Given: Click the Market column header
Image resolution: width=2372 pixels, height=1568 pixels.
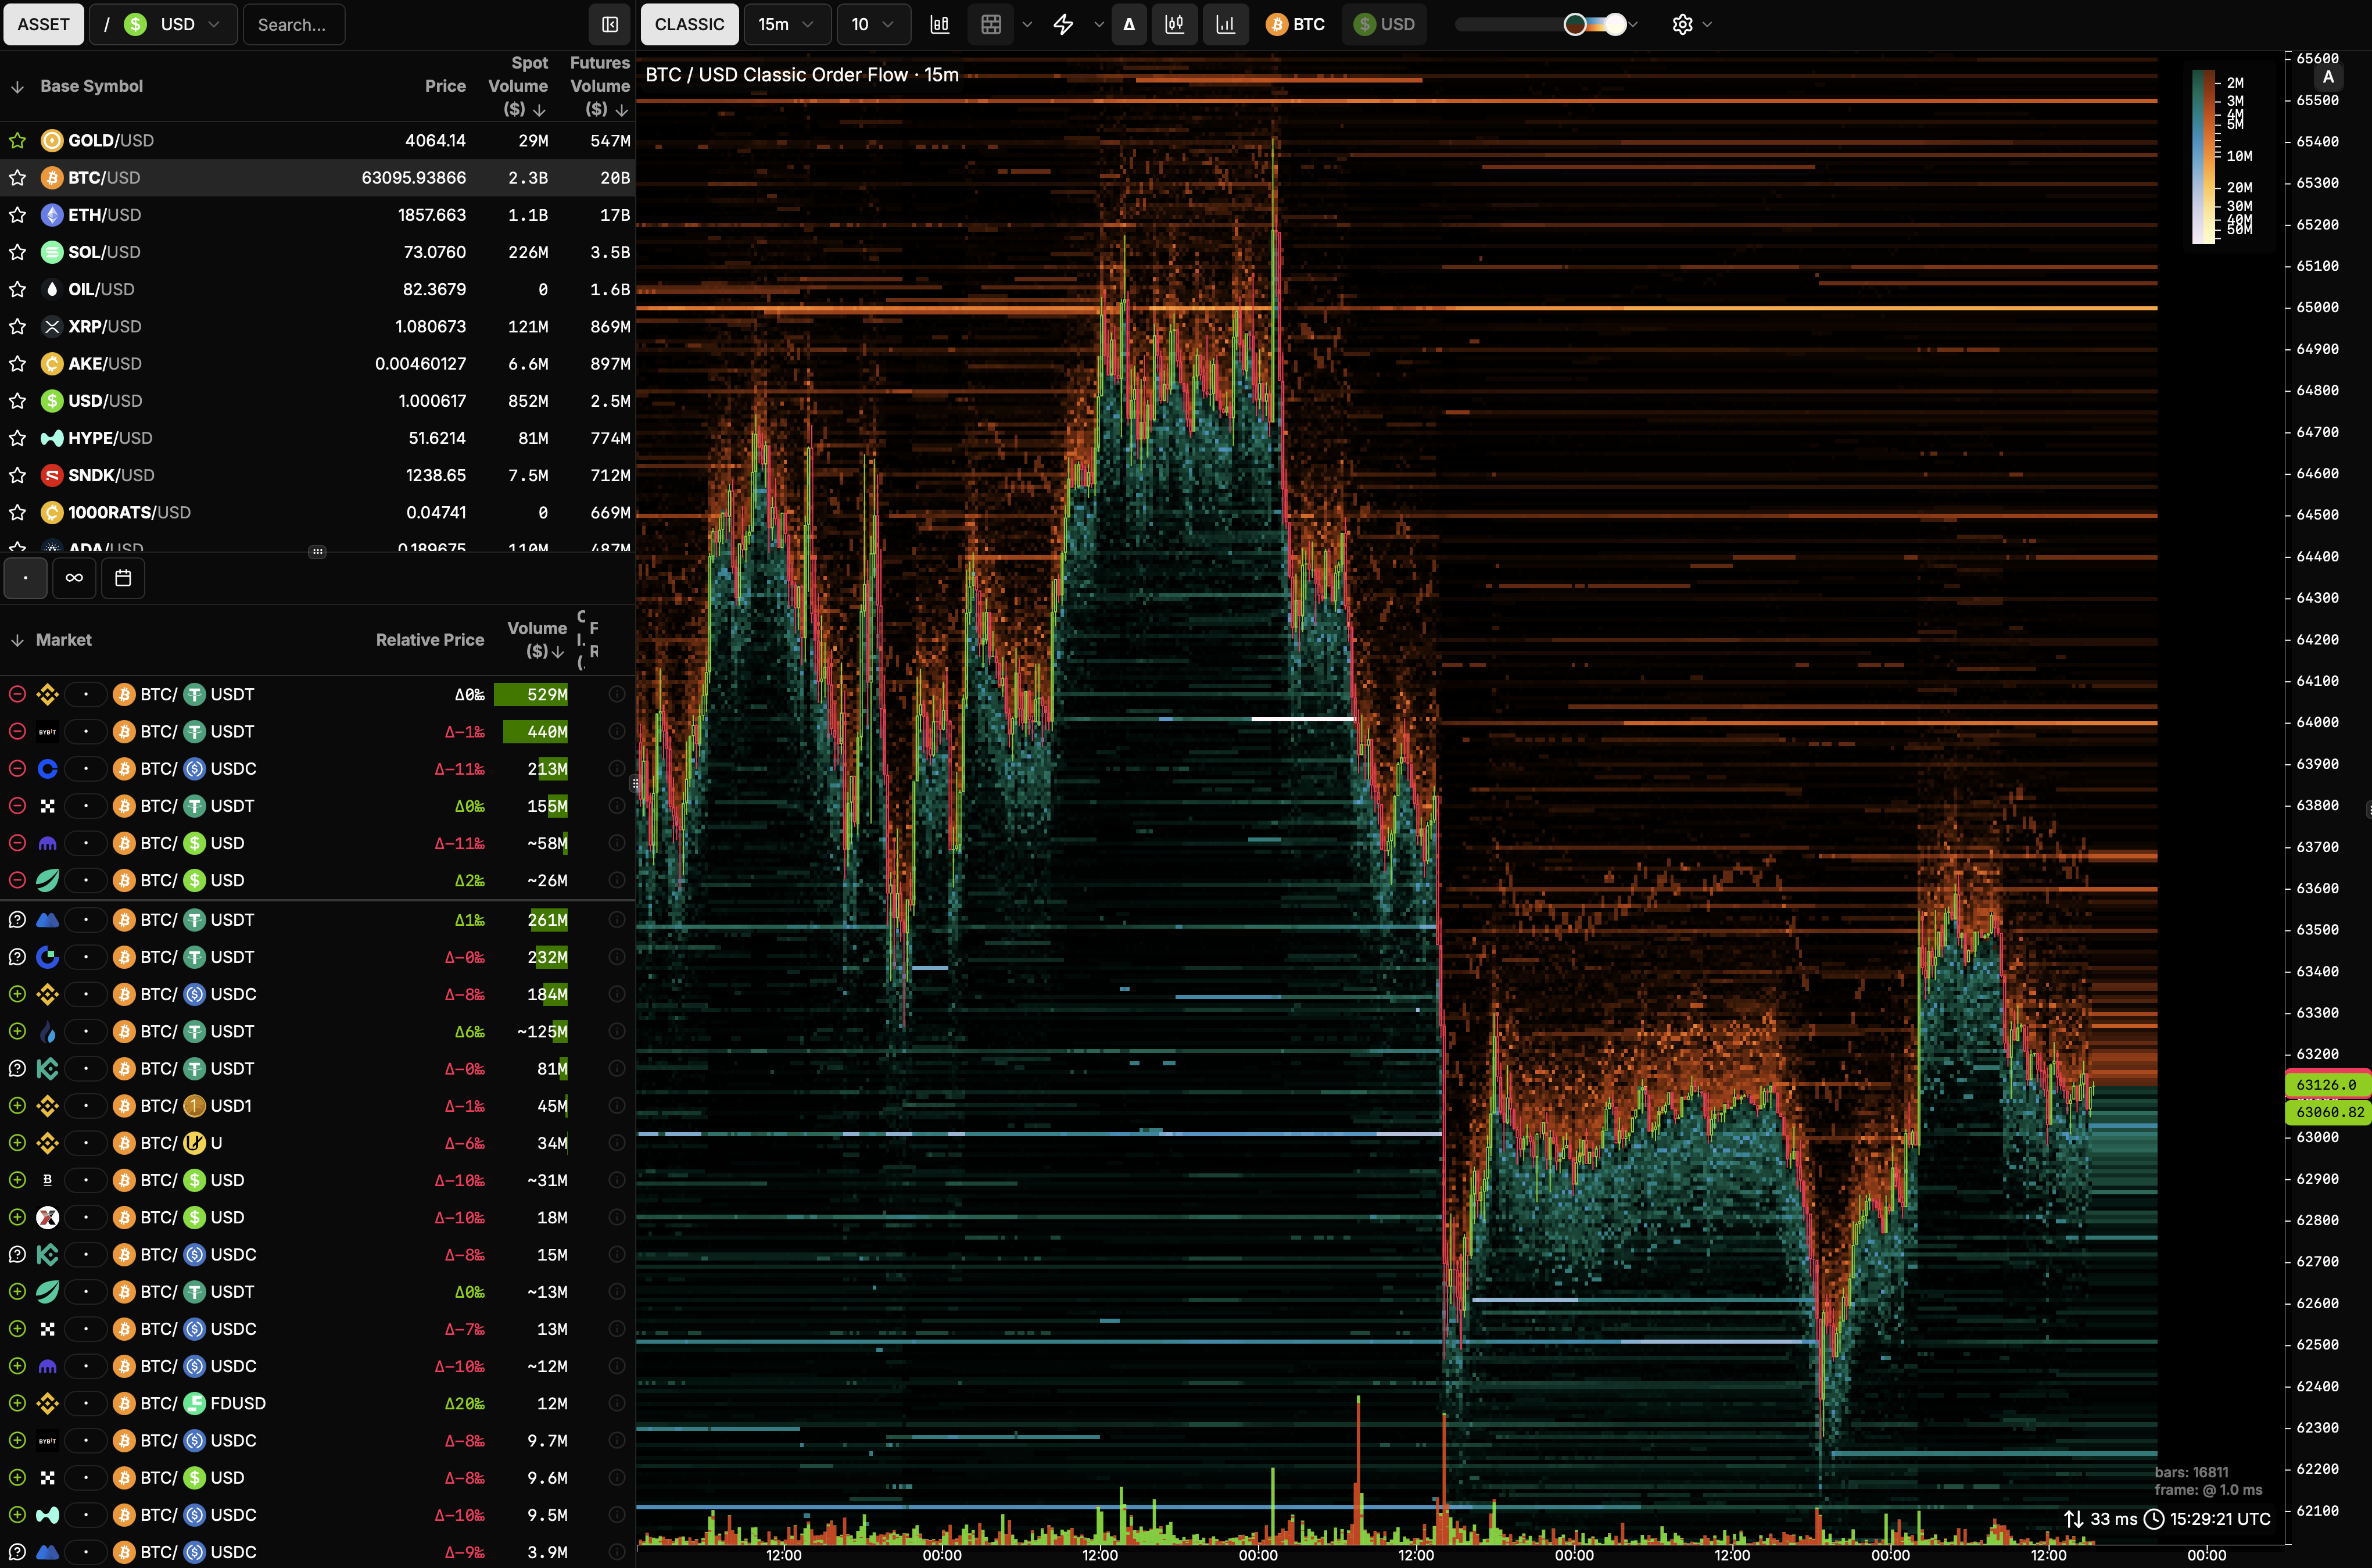Looking at the screenshot, I should coord(64,639).
